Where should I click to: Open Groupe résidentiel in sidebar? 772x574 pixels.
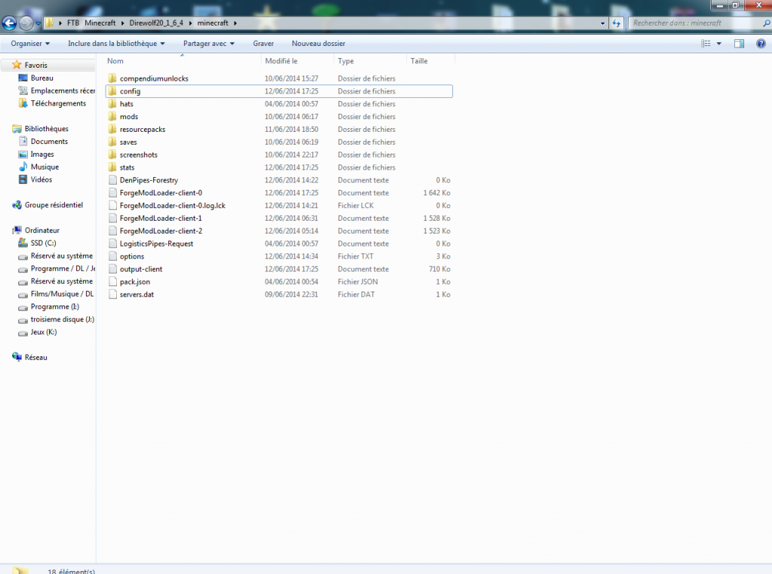54,205
